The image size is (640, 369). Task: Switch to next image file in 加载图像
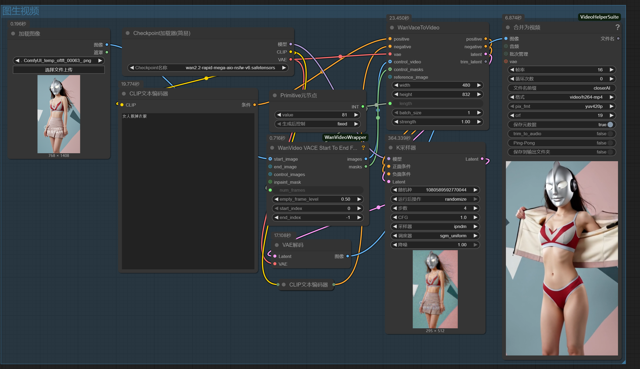(x=100, y=60)
